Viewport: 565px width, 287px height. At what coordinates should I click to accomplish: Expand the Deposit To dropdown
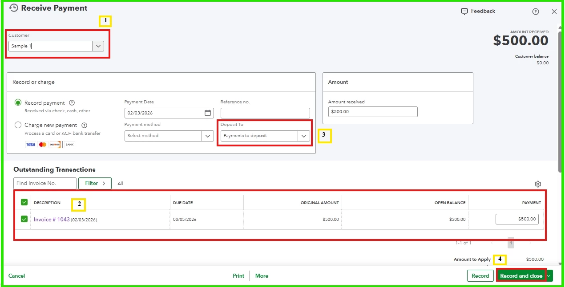click(x=304, y=136)
